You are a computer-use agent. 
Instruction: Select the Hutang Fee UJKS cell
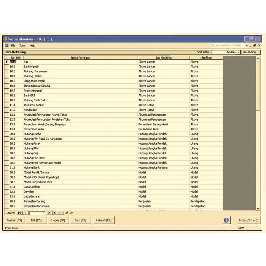[80, 158]
